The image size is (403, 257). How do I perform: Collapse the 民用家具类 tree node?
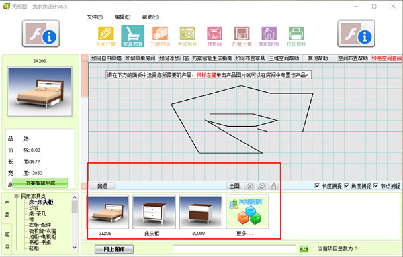[16, 196]
